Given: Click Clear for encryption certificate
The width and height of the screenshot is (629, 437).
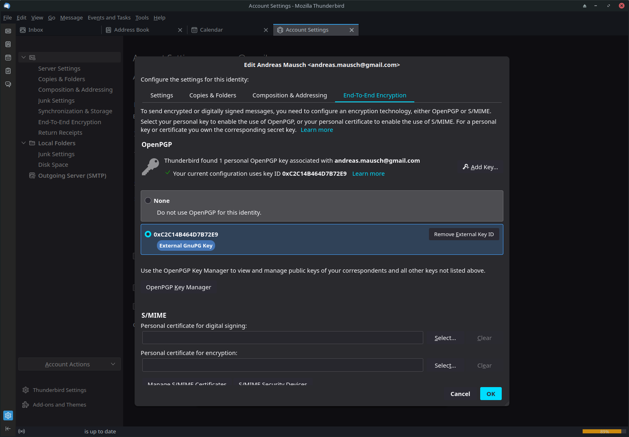Looking at the screenshot, I should pos(484,366).
